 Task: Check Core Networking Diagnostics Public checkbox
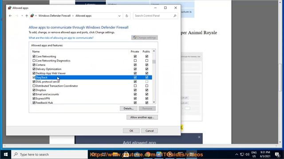coord(147,61)
